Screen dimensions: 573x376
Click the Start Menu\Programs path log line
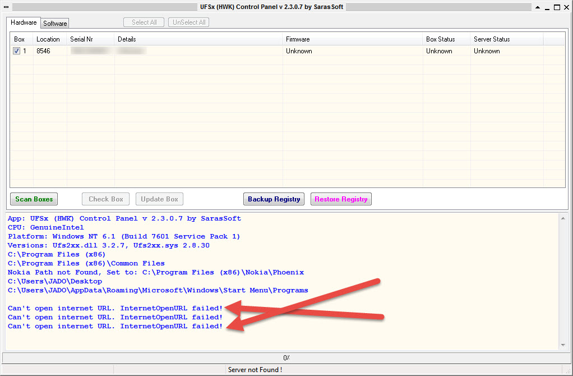tap(158, 290)
